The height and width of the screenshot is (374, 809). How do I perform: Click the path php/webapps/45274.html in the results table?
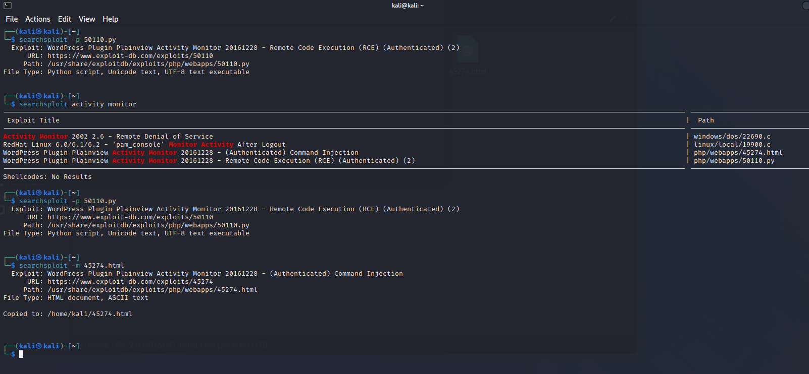(738, 153)
